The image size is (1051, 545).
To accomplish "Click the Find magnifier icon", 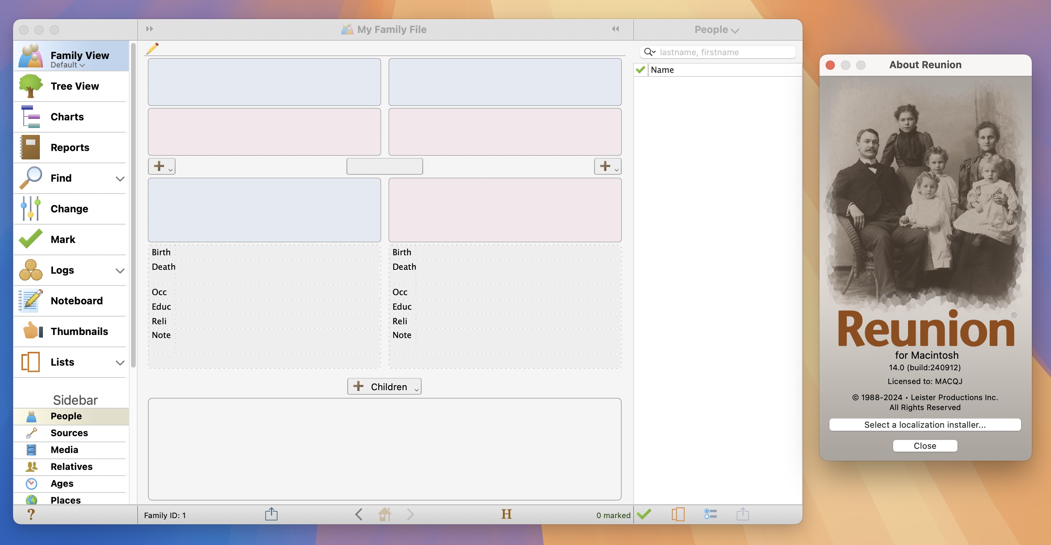I will tap(31, 178).
